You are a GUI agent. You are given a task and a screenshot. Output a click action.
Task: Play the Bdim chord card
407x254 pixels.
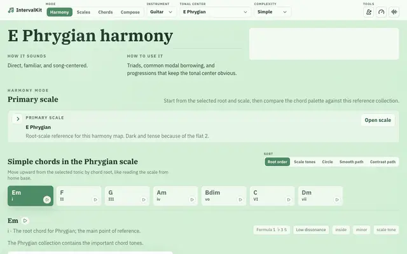240,199
